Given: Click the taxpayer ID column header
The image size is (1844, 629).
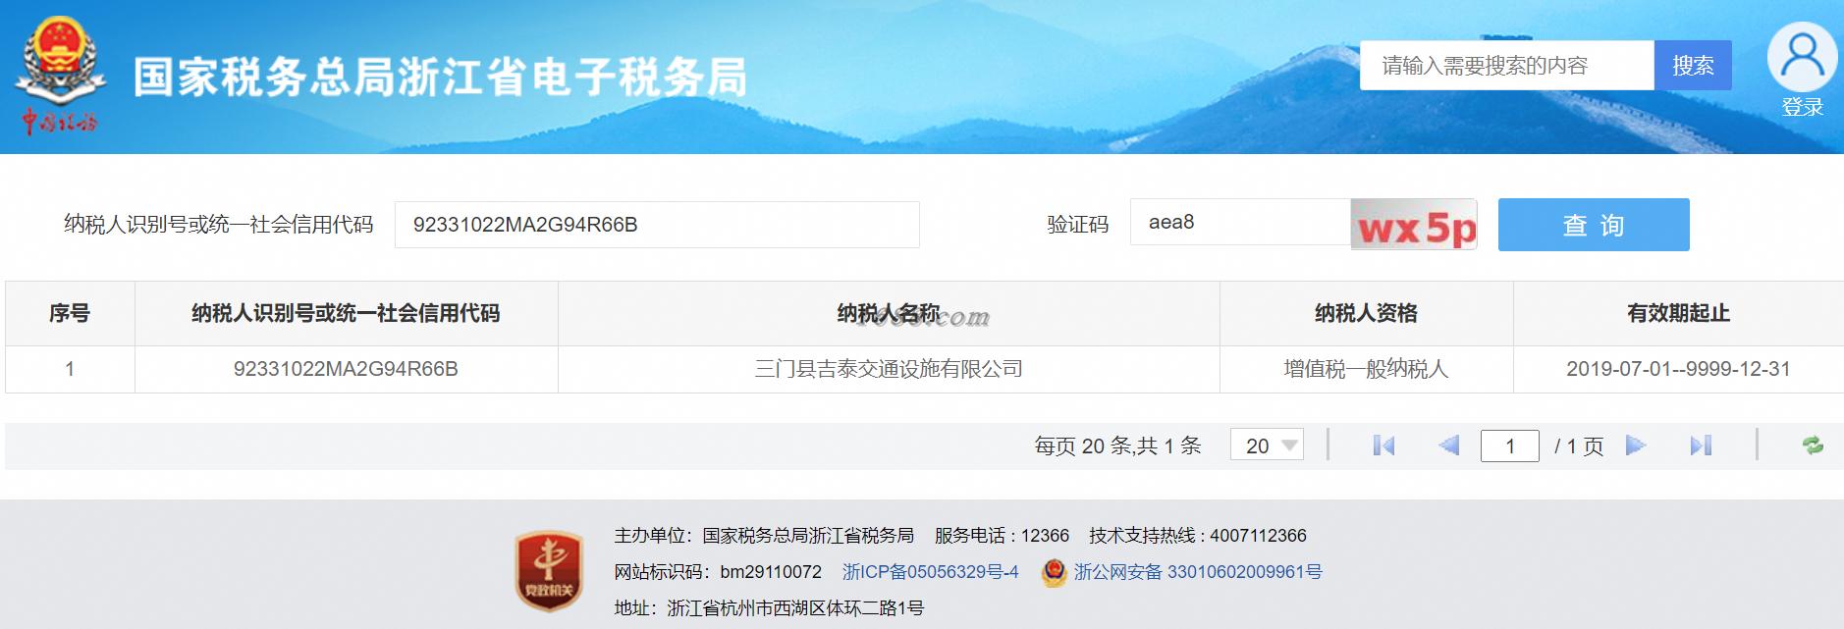Looking at the screenshot, I should pyautogui.click(x=346, y=313).
